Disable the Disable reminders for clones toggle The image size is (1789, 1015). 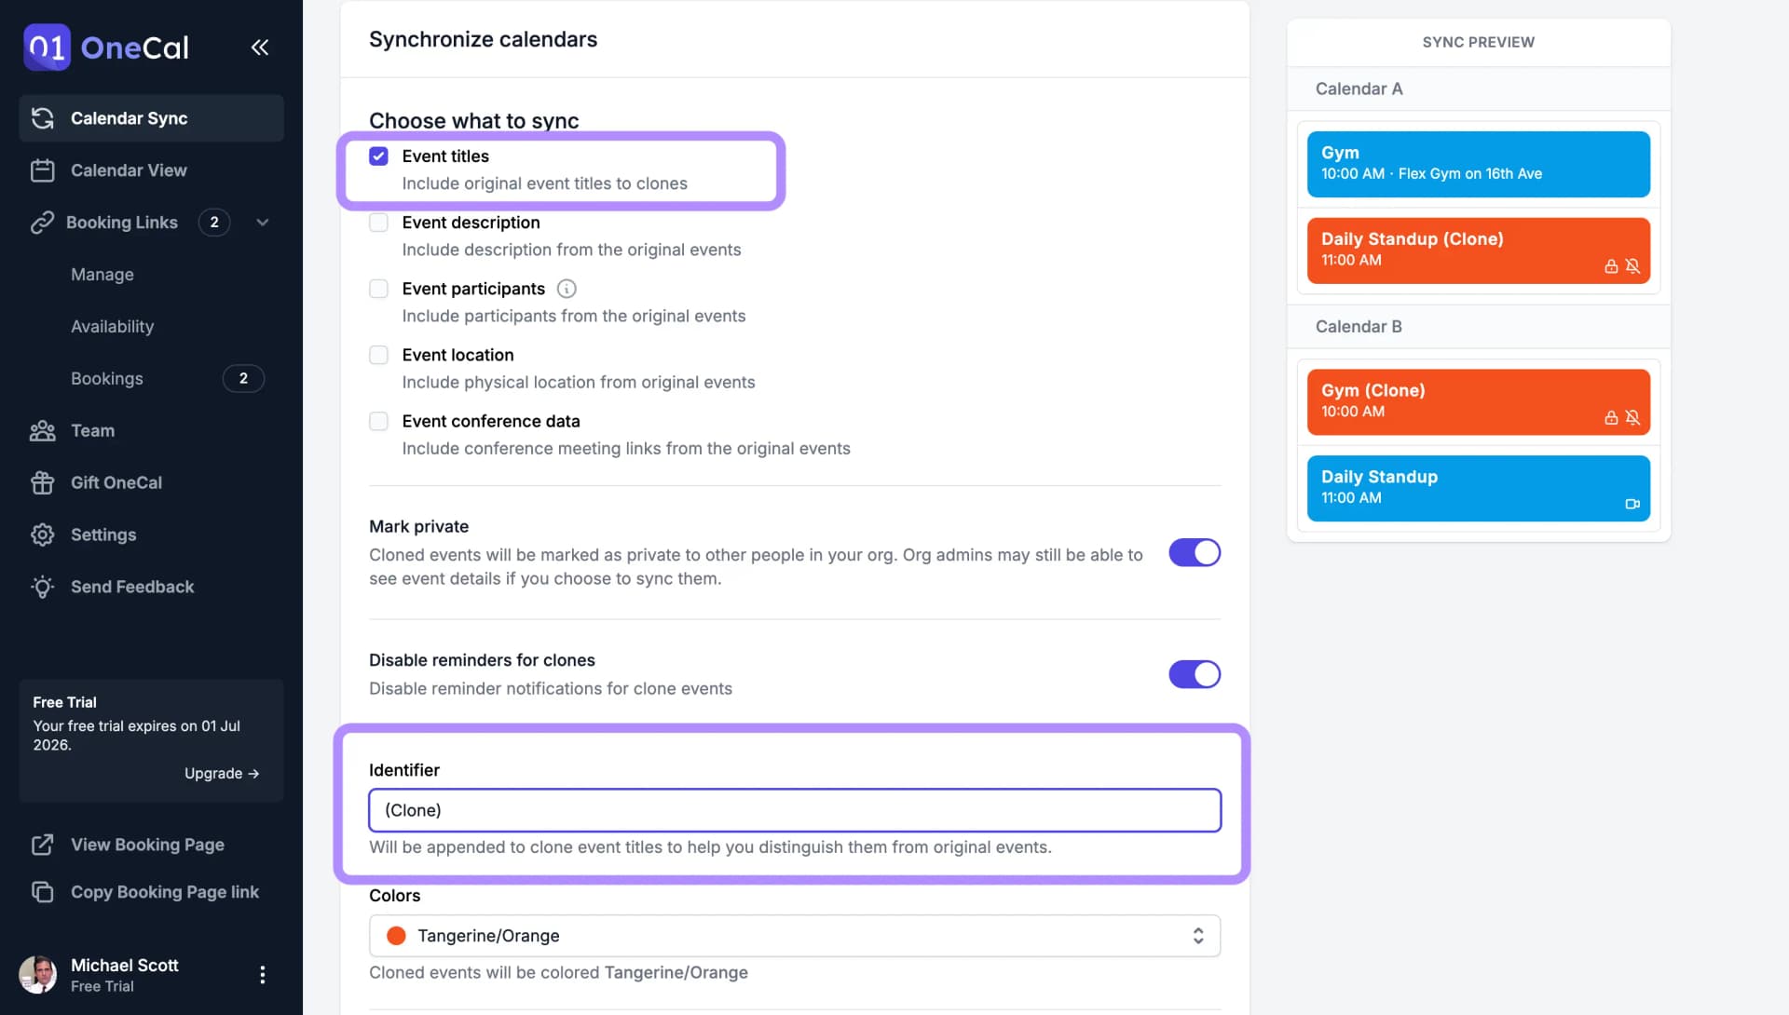click(x=1195, y=674)
